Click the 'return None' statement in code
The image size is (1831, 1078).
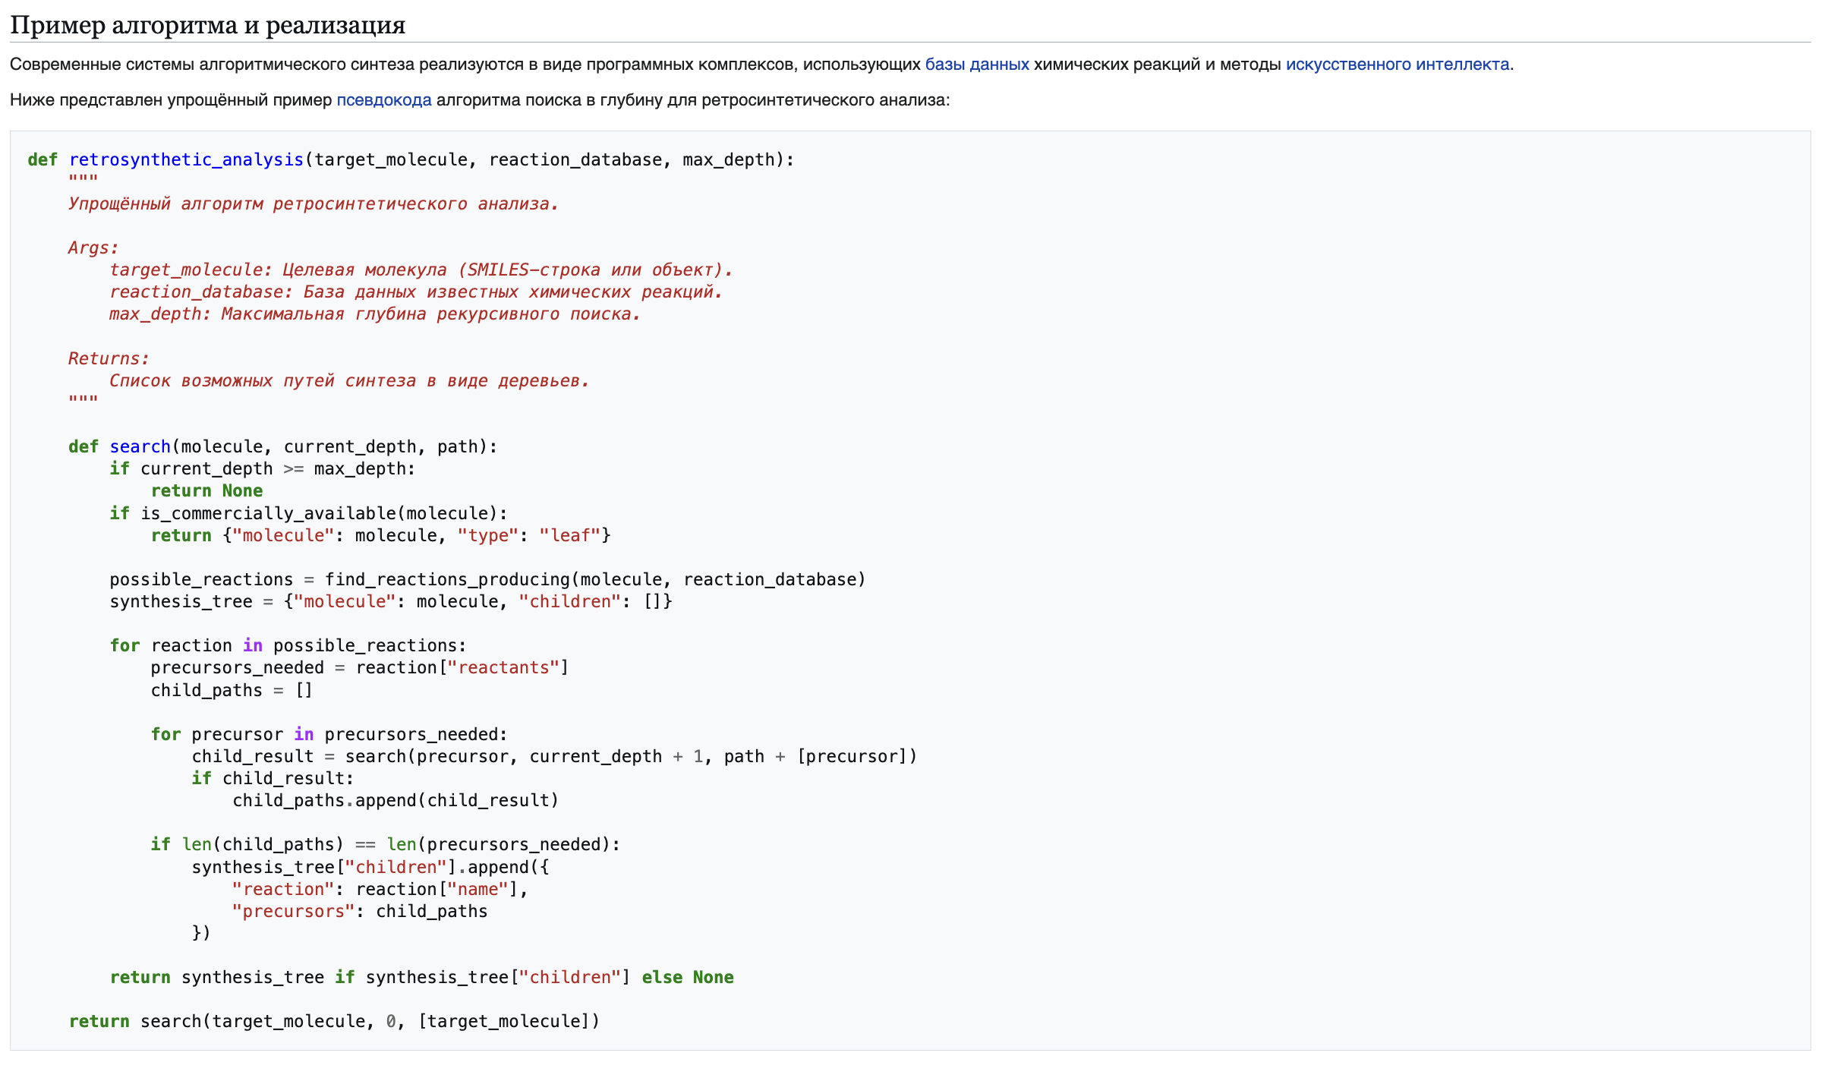206,490
